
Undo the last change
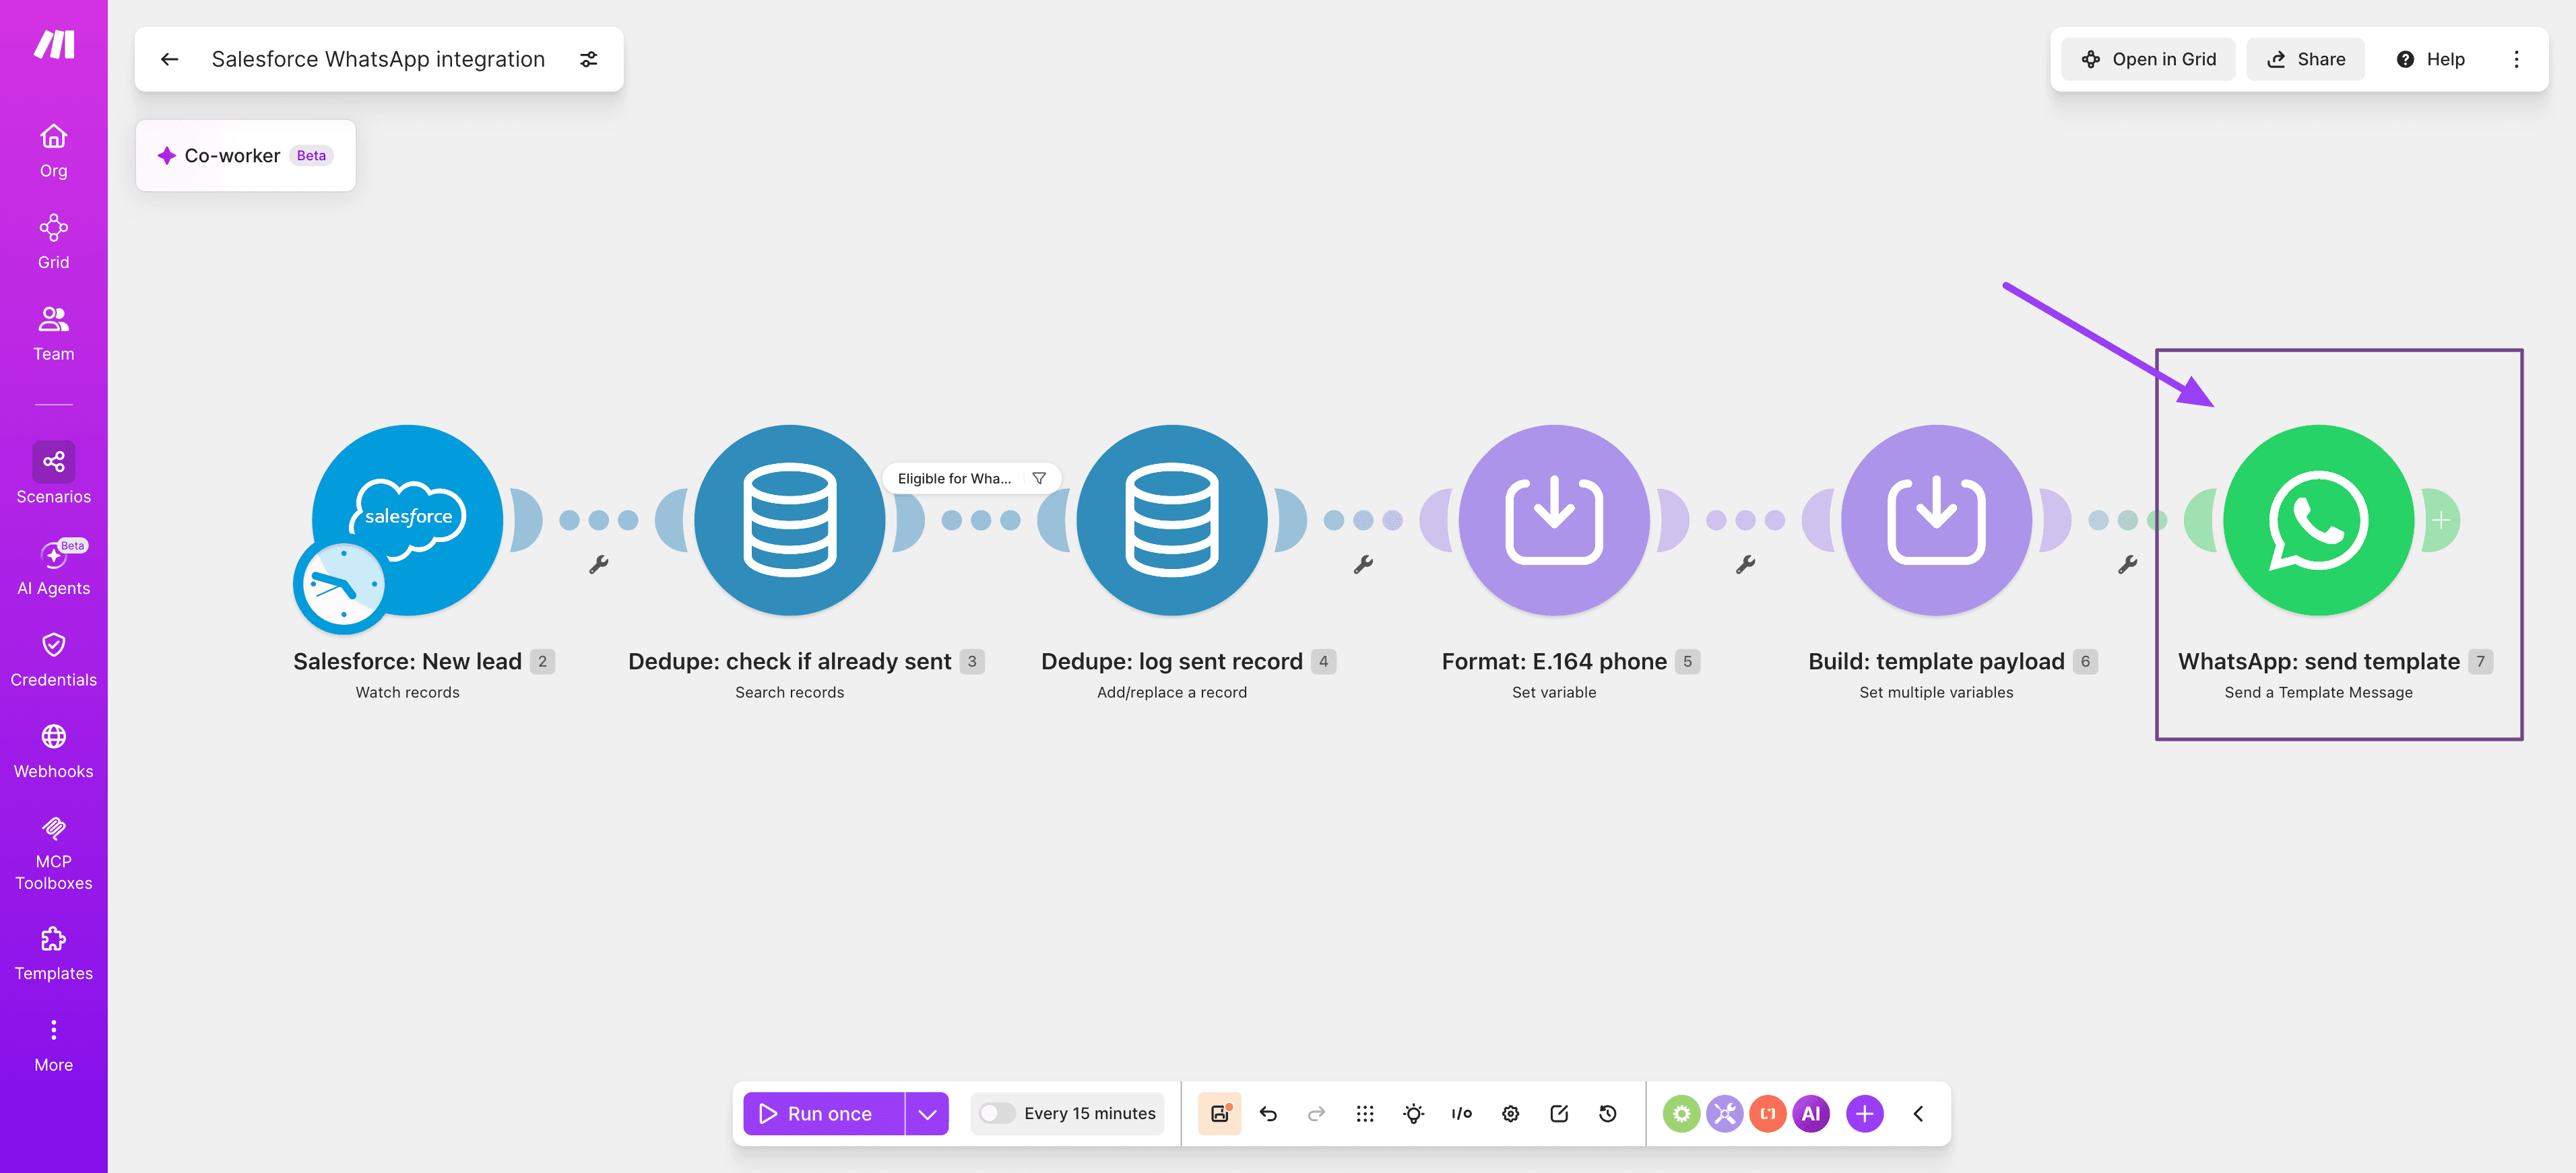point(1268,1113)
